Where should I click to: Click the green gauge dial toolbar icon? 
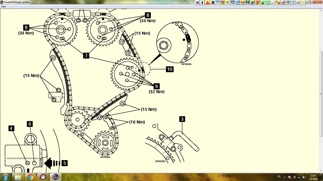[288, 3]
